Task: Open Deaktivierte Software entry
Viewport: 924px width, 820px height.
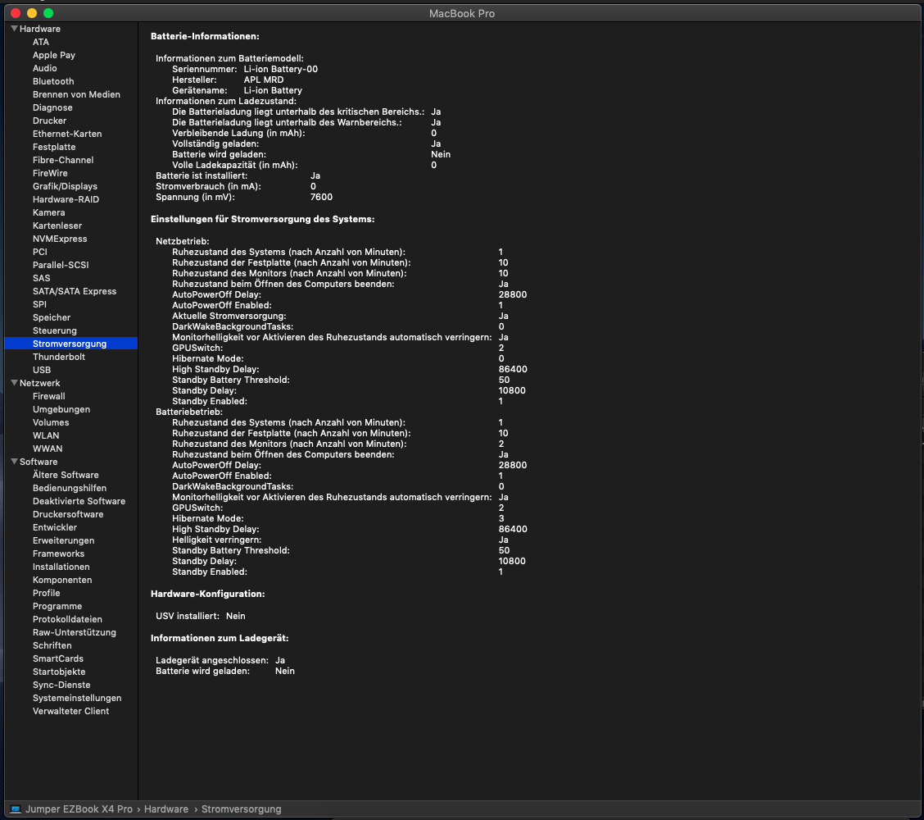Action: coord(79,501)
